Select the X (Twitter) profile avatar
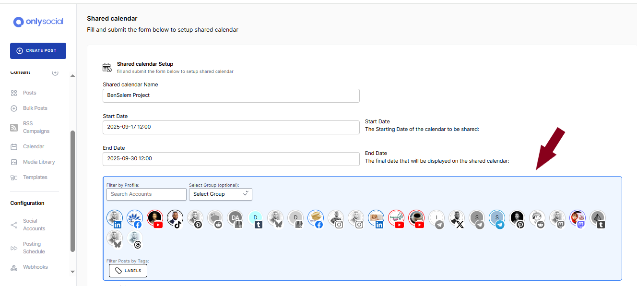This screenshot has height=286, width=637. 457,219
